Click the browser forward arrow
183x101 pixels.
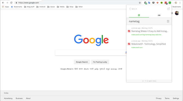(x=7, y=3)
